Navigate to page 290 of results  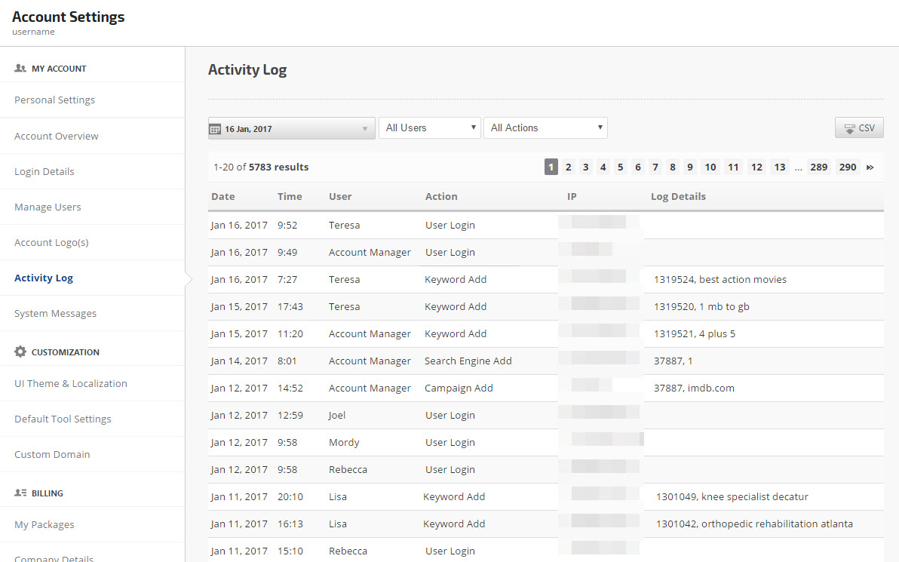(848, 167)
